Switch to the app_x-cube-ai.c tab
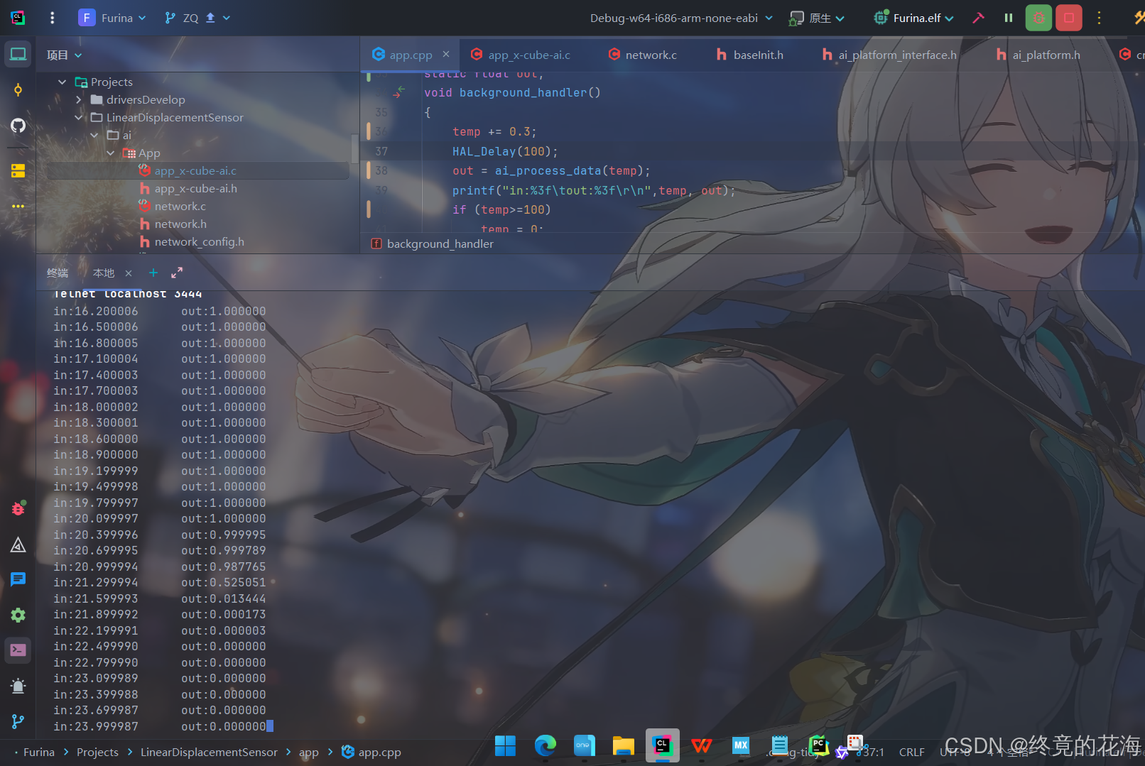The image size is (1145, 766). (521, 55)
